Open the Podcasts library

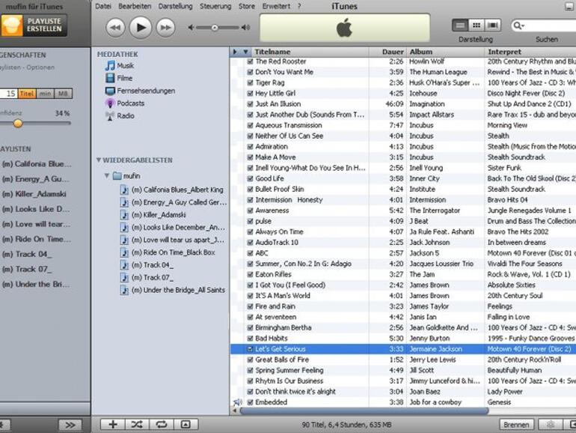pyautogui.click(x=130, y=103)
